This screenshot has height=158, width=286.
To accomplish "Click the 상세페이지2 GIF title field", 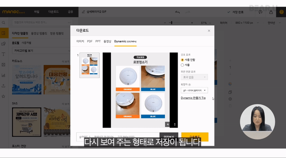I will click(x=97, y=12).
